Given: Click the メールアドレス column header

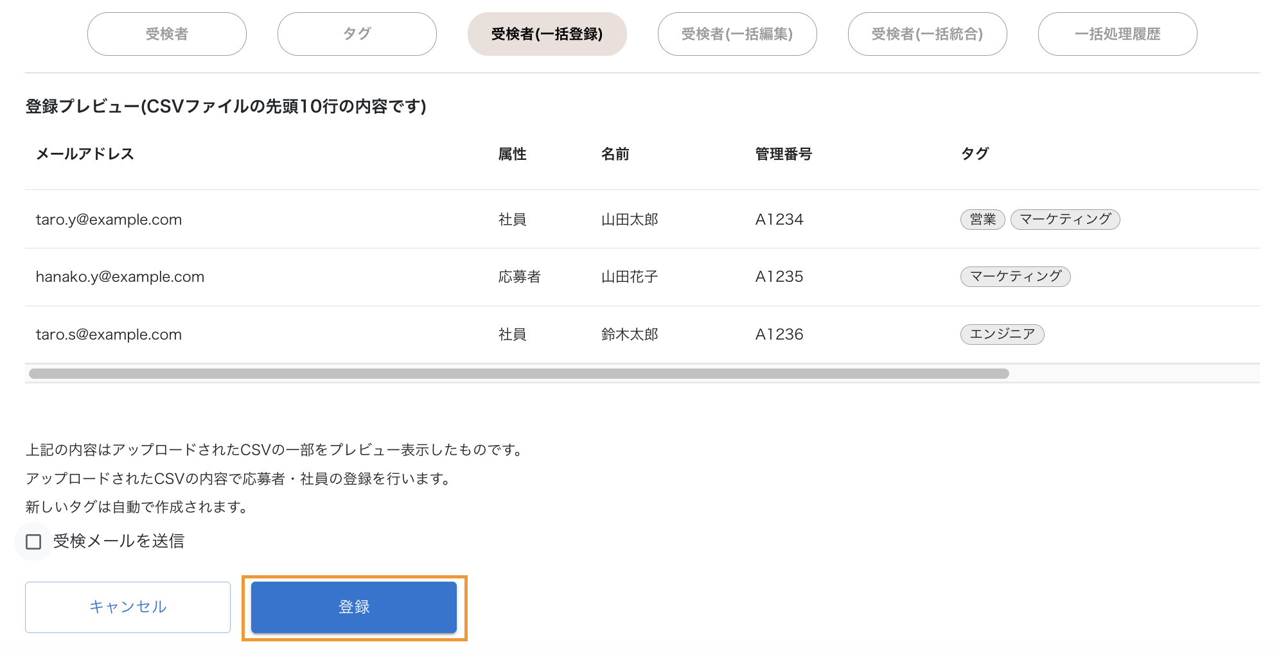Looking at the screenshot, I should coord(85,154).
